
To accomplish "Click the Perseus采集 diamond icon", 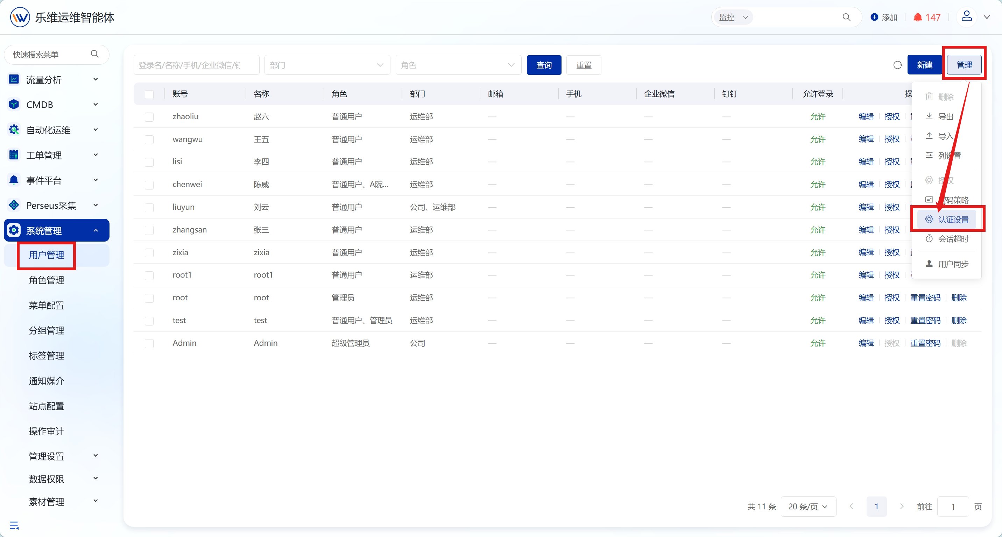I will 14,205.
